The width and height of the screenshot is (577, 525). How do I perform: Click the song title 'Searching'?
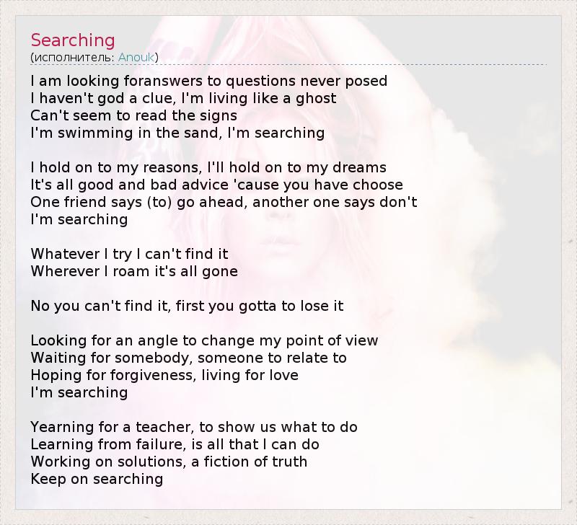(73, 40)
